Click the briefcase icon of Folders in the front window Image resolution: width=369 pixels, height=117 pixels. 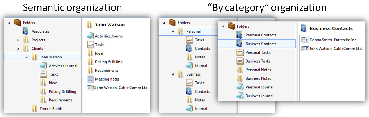coord(231,26)
